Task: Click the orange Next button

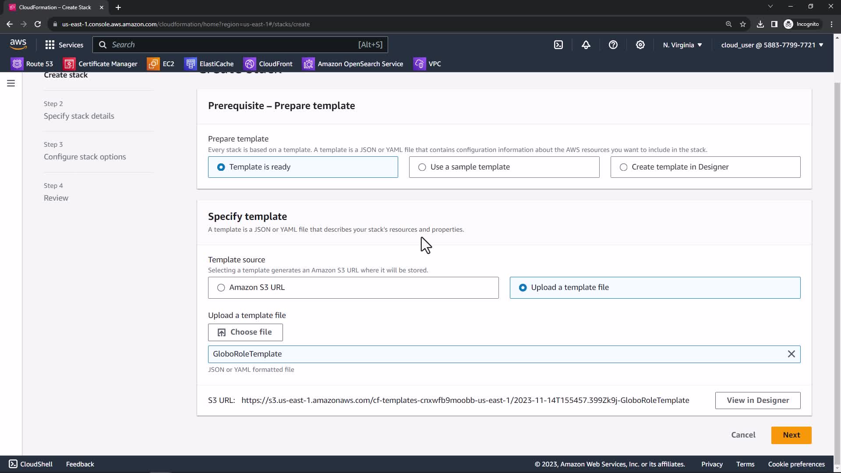Action: point(791,435)
